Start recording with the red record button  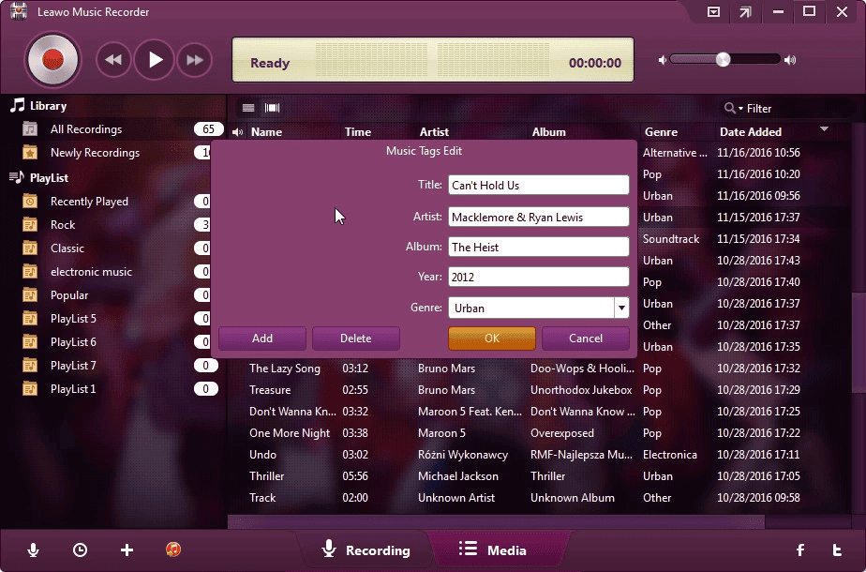click(x=53, y=60)
